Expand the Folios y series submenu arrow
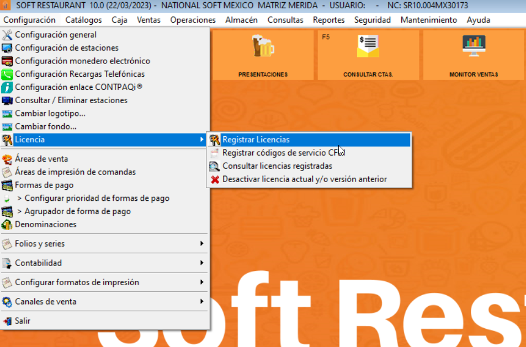 click(201, 243)
